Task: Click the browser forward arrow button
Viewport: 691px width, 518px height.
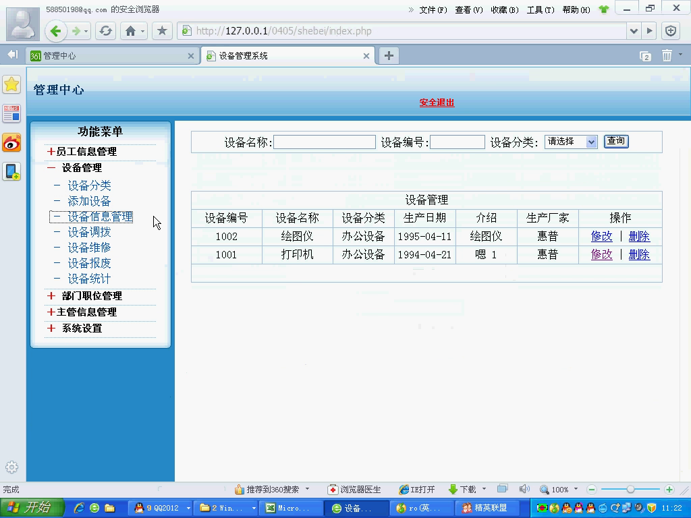Action: point(76,31)
